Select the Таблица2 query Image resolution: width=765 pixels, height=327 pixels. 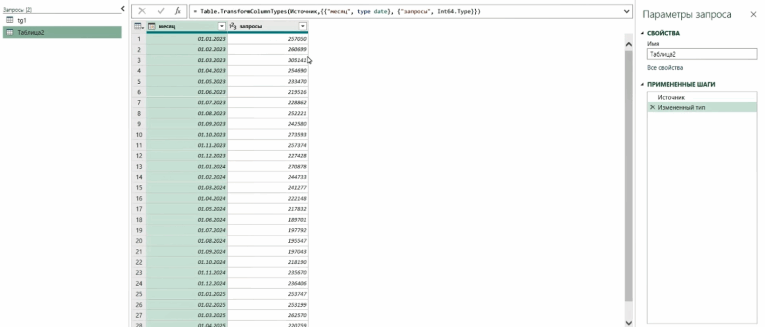(x=62, y=32)
